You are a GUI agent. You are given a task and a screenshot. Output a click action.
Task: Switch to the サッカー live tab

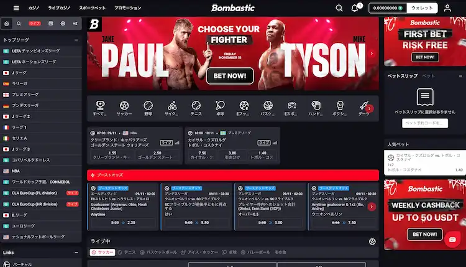(103, 253)
